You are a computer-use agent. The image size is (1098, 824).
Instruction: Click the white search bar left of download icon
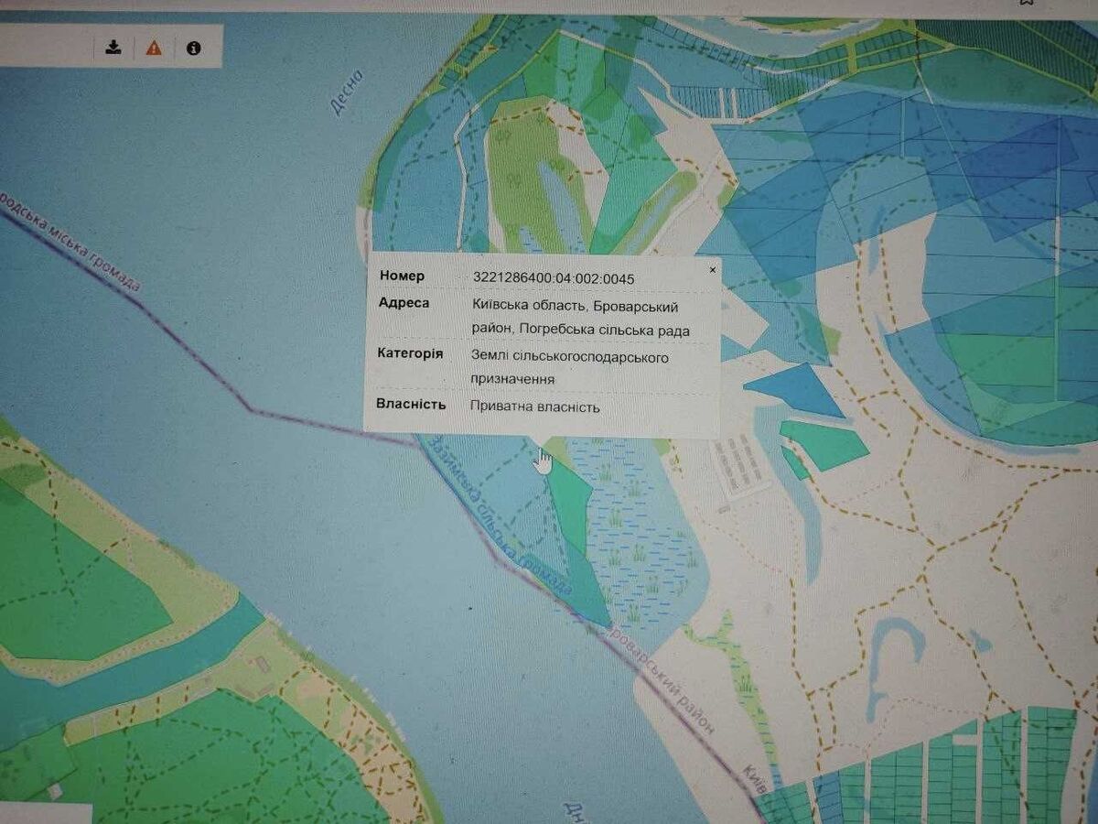pos(46,48)
